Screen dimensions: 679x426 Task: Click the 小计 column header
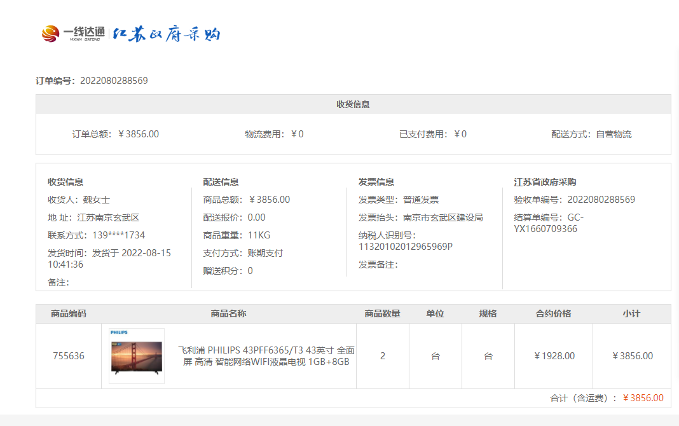(x=631, y=313)
